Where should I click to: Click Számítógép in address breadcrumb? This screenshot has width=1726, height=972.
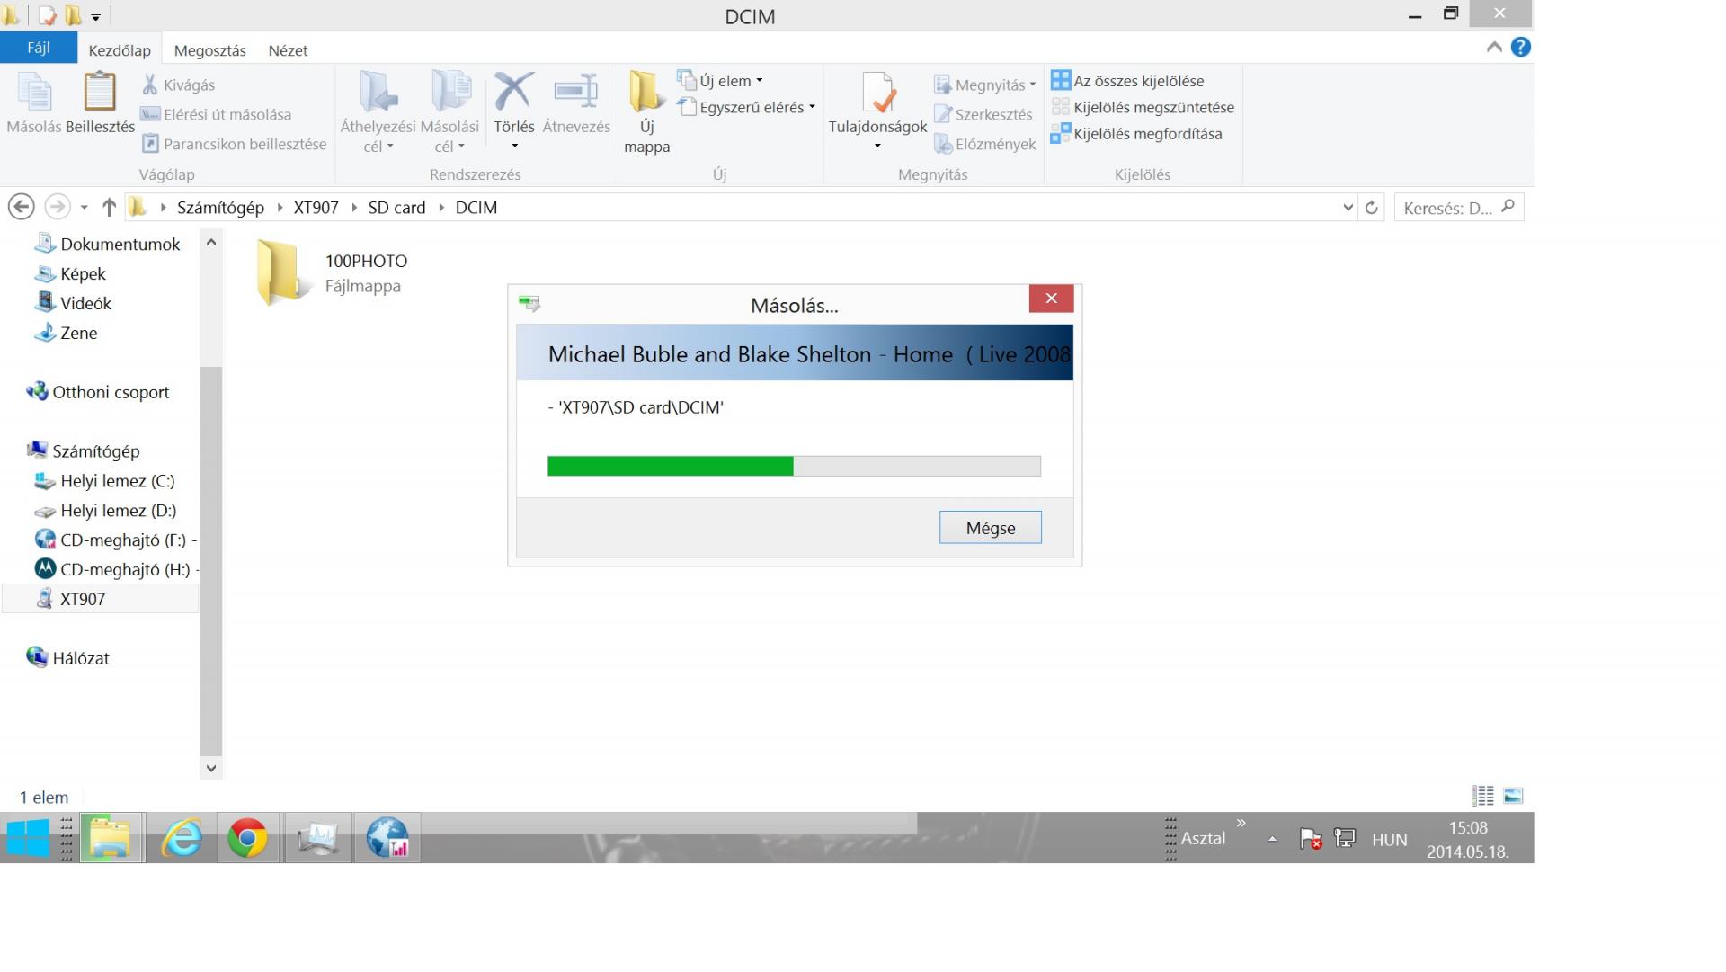tap(220, 207)
